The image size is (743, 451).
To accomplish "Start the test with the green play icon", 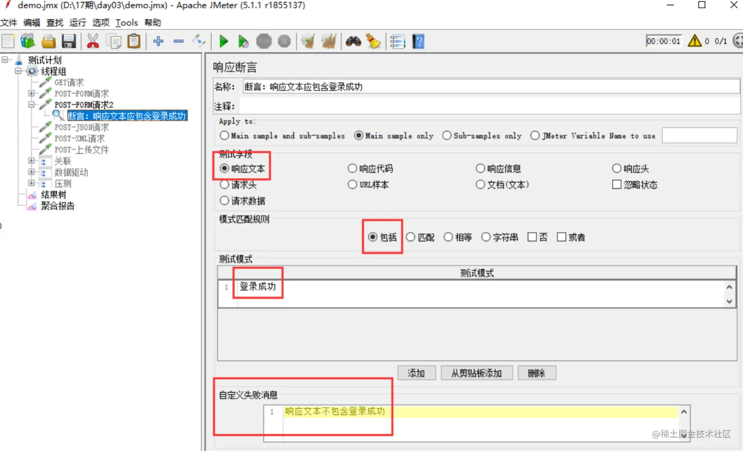I will [224, 41].
